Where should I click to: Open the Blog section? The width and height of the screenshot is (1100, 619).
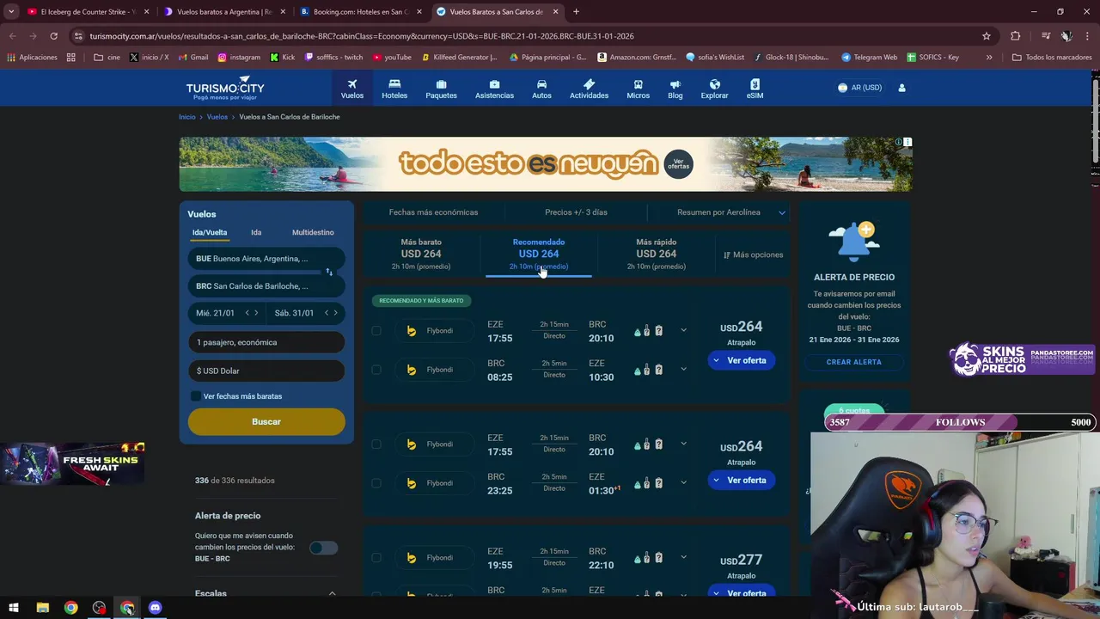coord(675,89)
